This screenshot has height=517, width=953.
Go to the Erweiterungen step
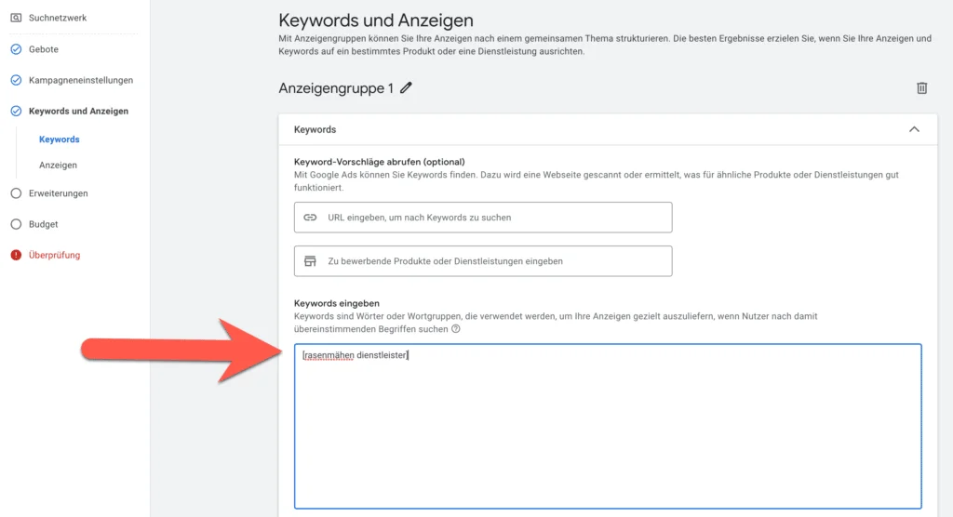tap(59, 193)
